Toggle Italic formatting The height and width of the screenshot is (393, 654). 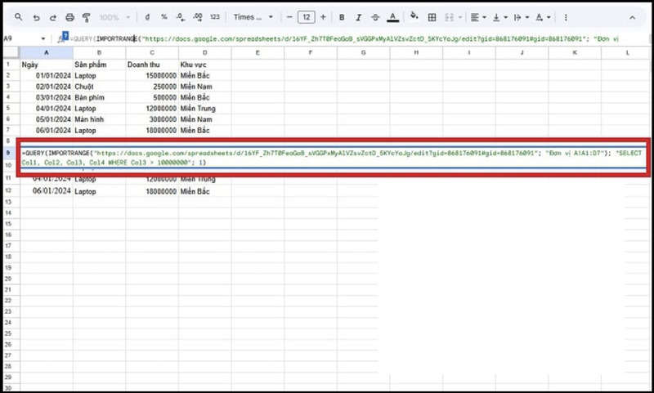(x=358, y=17)
